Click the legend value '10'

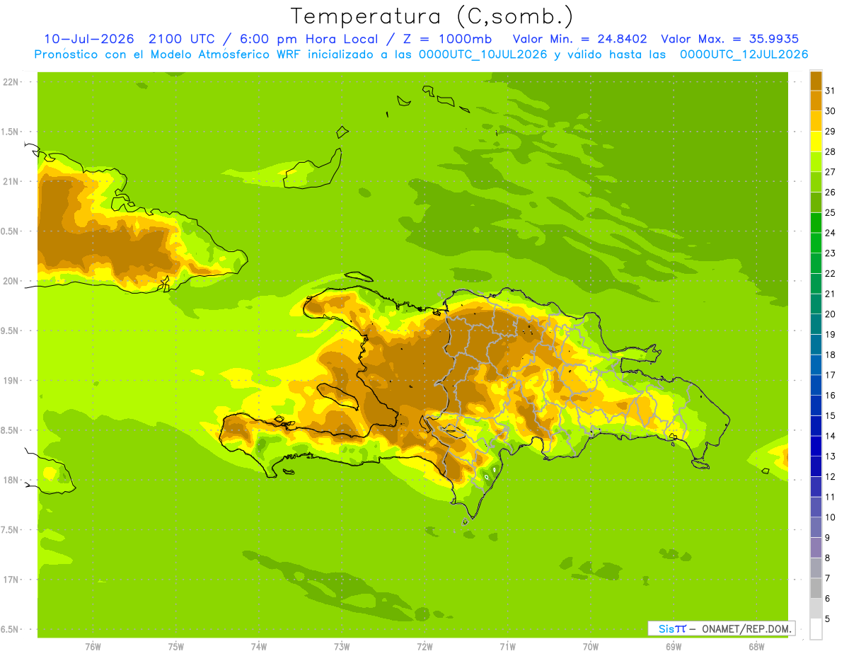pos(830,517)
